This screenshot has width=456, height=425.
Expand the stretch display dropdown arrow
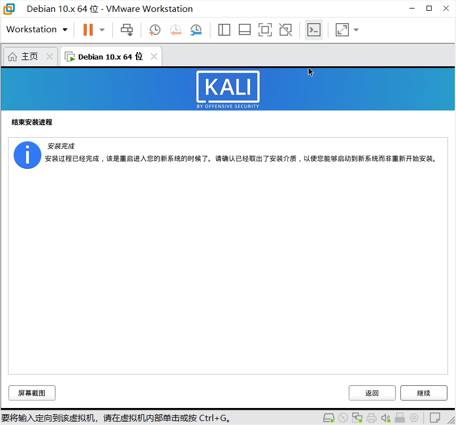356,29
